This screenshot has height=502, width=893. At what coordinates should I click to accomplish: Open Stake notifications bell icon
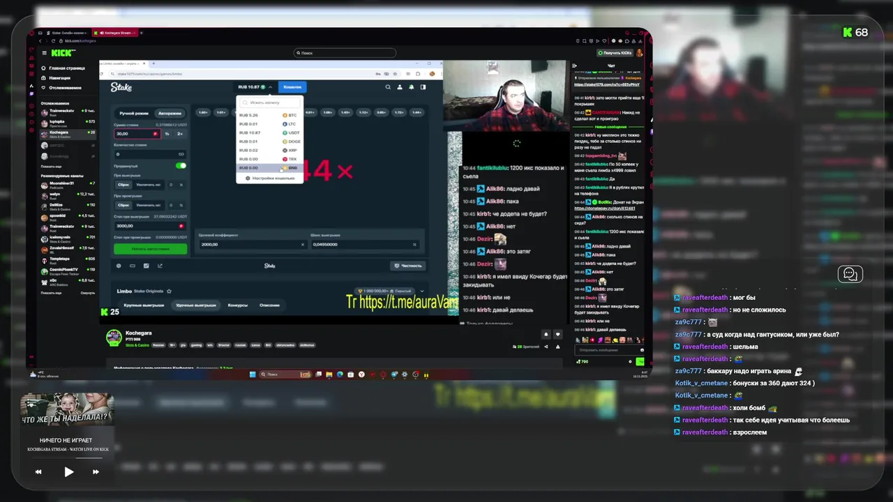(411, 87)
